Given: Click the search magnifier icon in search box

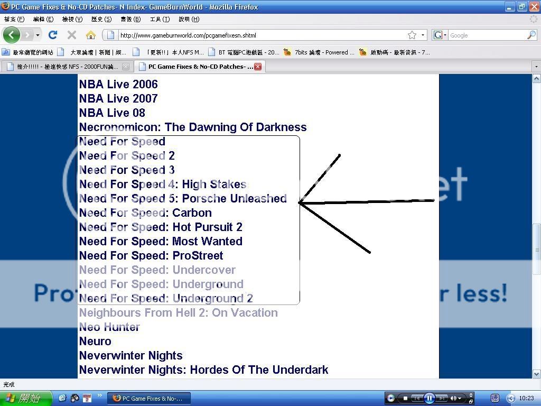Looking at the screenshot, I should [531, 35].
